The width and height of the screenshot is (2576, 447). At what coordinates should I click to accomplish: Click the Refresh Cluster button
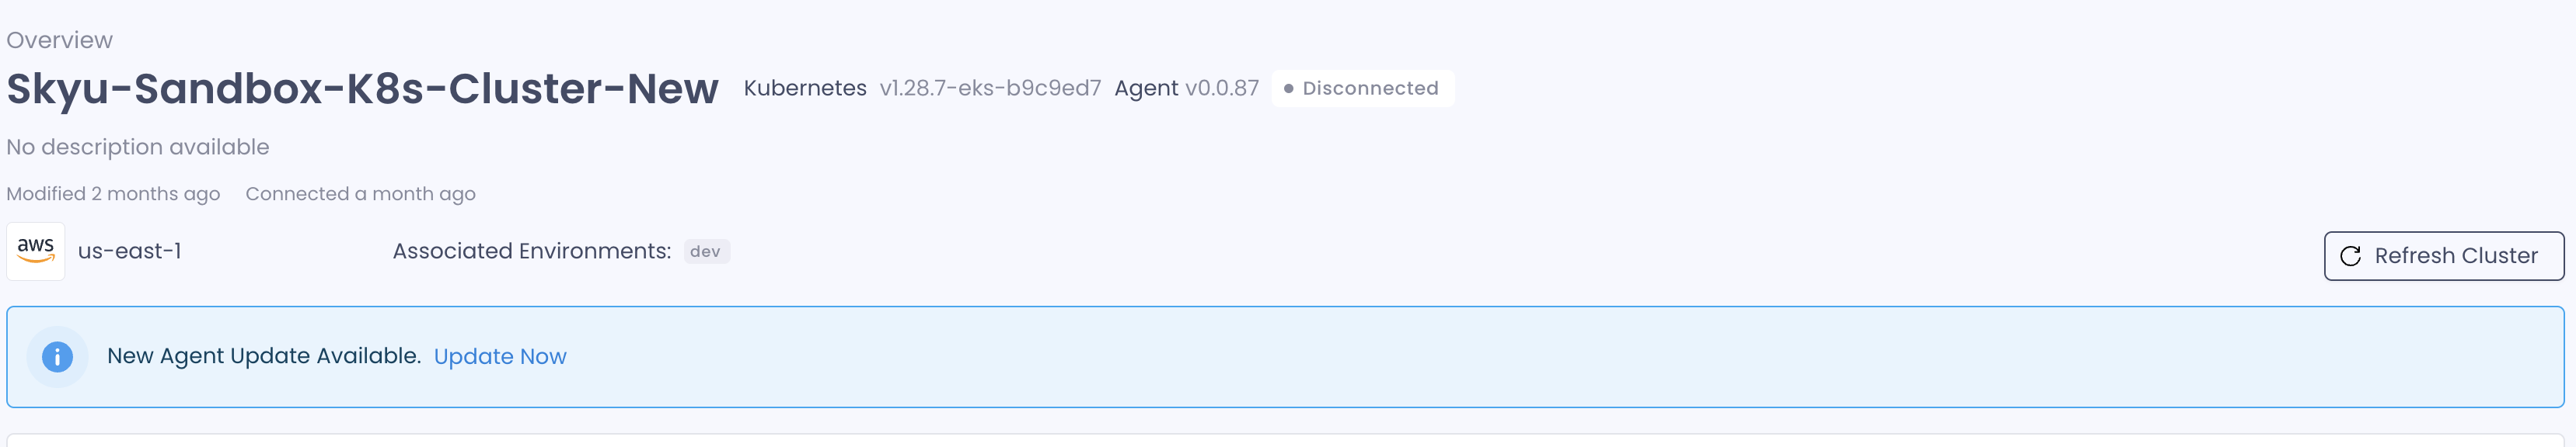pos(2443,256)
